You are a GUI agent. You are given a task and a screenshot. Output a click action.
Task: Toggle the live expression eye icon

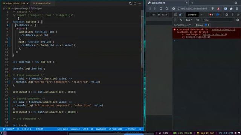(198, 20)
